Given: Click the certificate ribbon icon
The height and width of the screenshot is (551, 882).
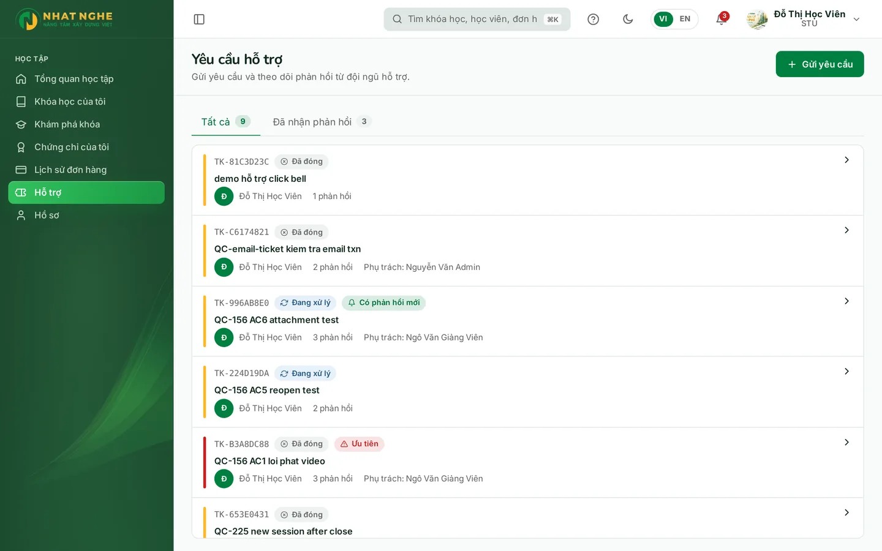Looking at the screenshot, I should tap(21, 147).
